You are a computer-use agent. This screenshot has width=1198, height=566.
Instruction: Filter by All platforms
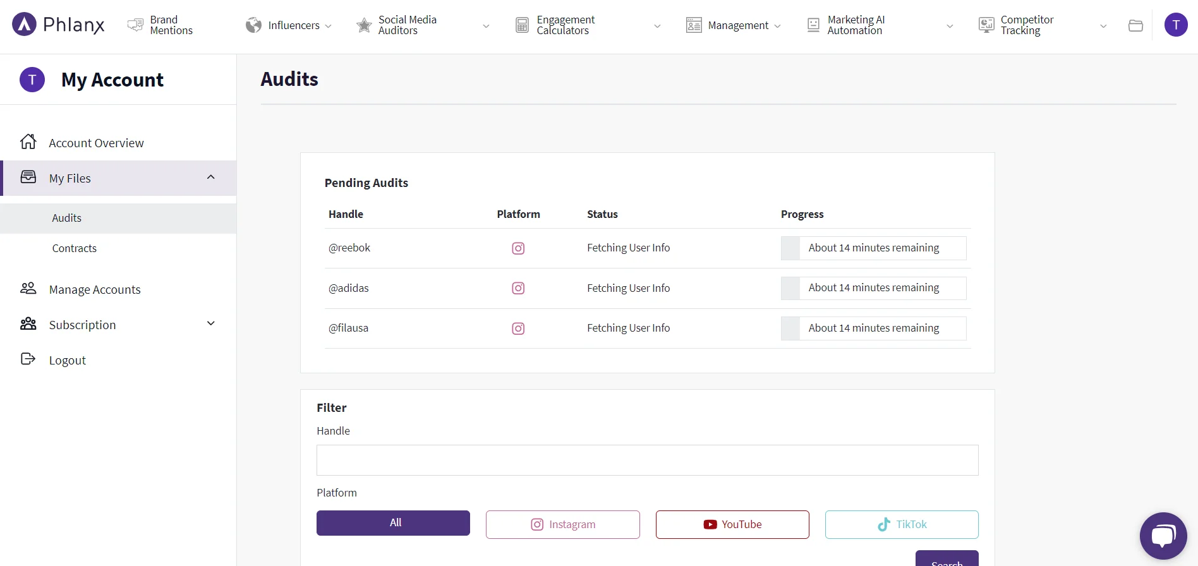point(393,523)
